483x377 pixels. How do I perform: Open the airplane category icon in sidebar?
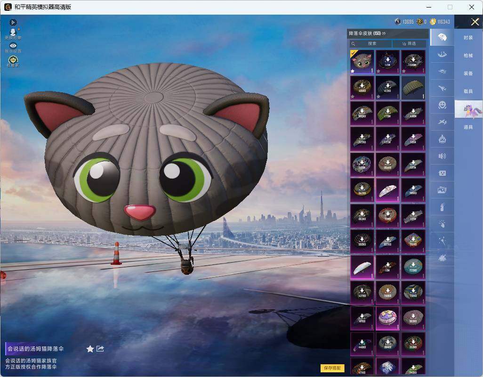tap(442, 89)
